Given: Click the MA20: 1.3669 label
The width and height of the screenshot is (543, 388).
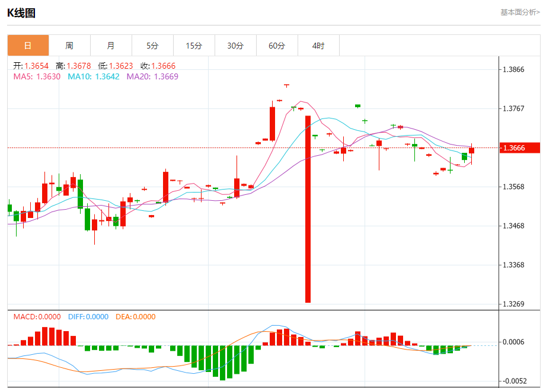Looking at the screenshot, I should point(152,76).
